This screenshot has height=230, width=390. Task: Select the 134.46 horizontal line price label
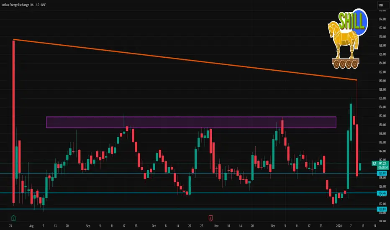pos(382,193)
